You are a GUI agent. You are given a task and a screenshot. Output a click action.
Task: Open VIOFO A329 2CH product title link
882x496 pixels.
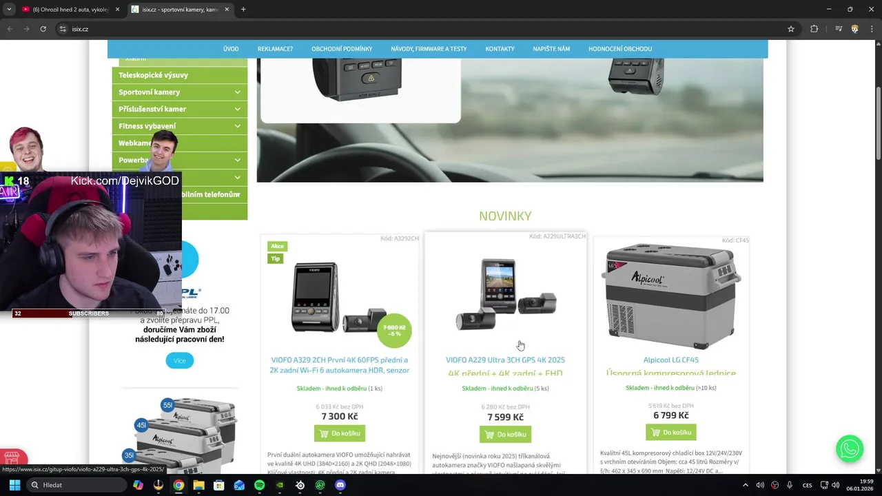tap(340, 365)
